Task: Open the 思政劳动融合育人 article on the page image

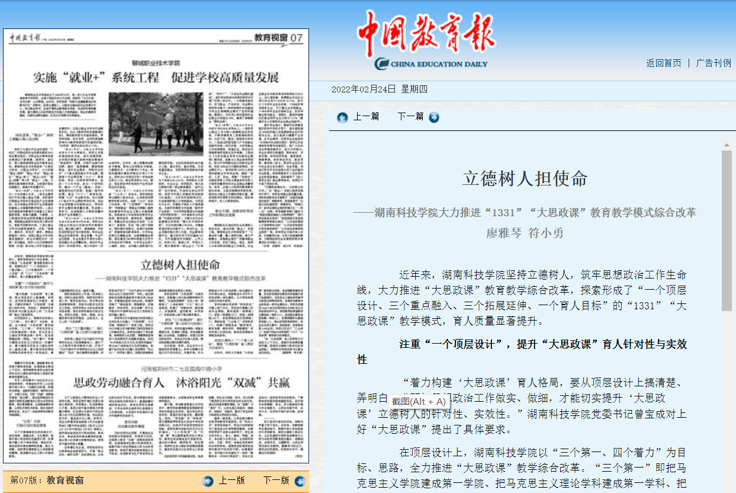Action: pos(181,382)
